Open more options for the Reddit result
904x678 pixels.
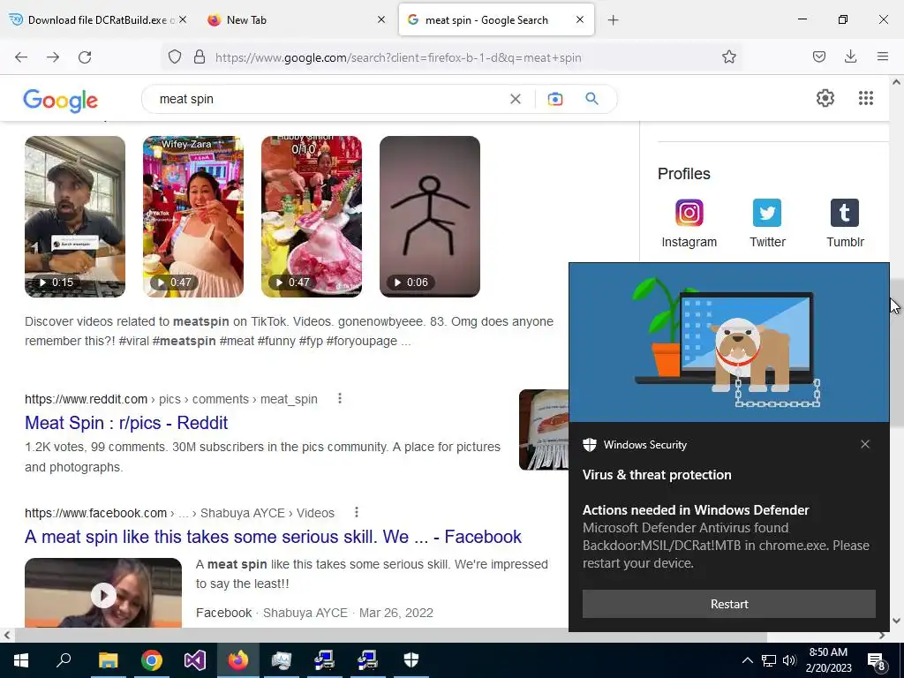(x=340, y=398)
